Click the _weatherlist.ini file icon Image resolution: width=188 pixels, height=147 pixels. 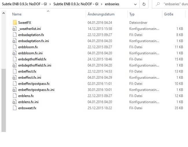(x=15, y=29)
